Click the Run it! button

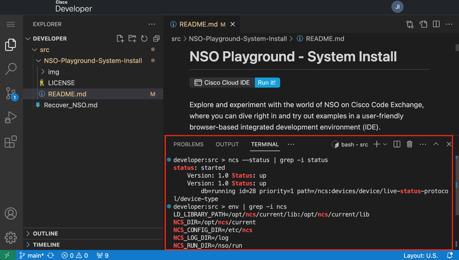[x=267, y=82]
